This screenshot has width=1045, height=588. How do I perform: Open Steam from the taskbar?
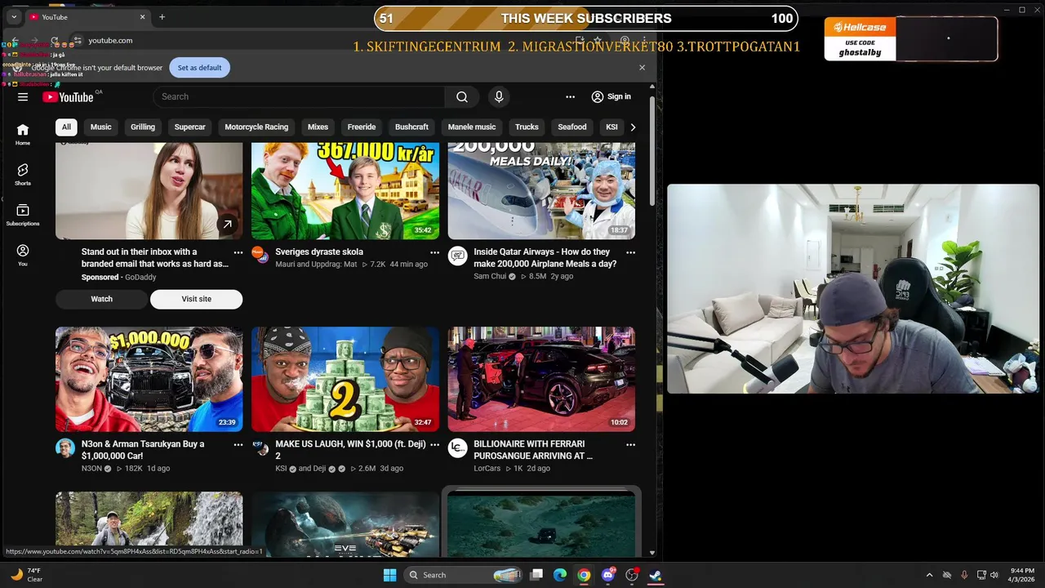click(655, 575)
